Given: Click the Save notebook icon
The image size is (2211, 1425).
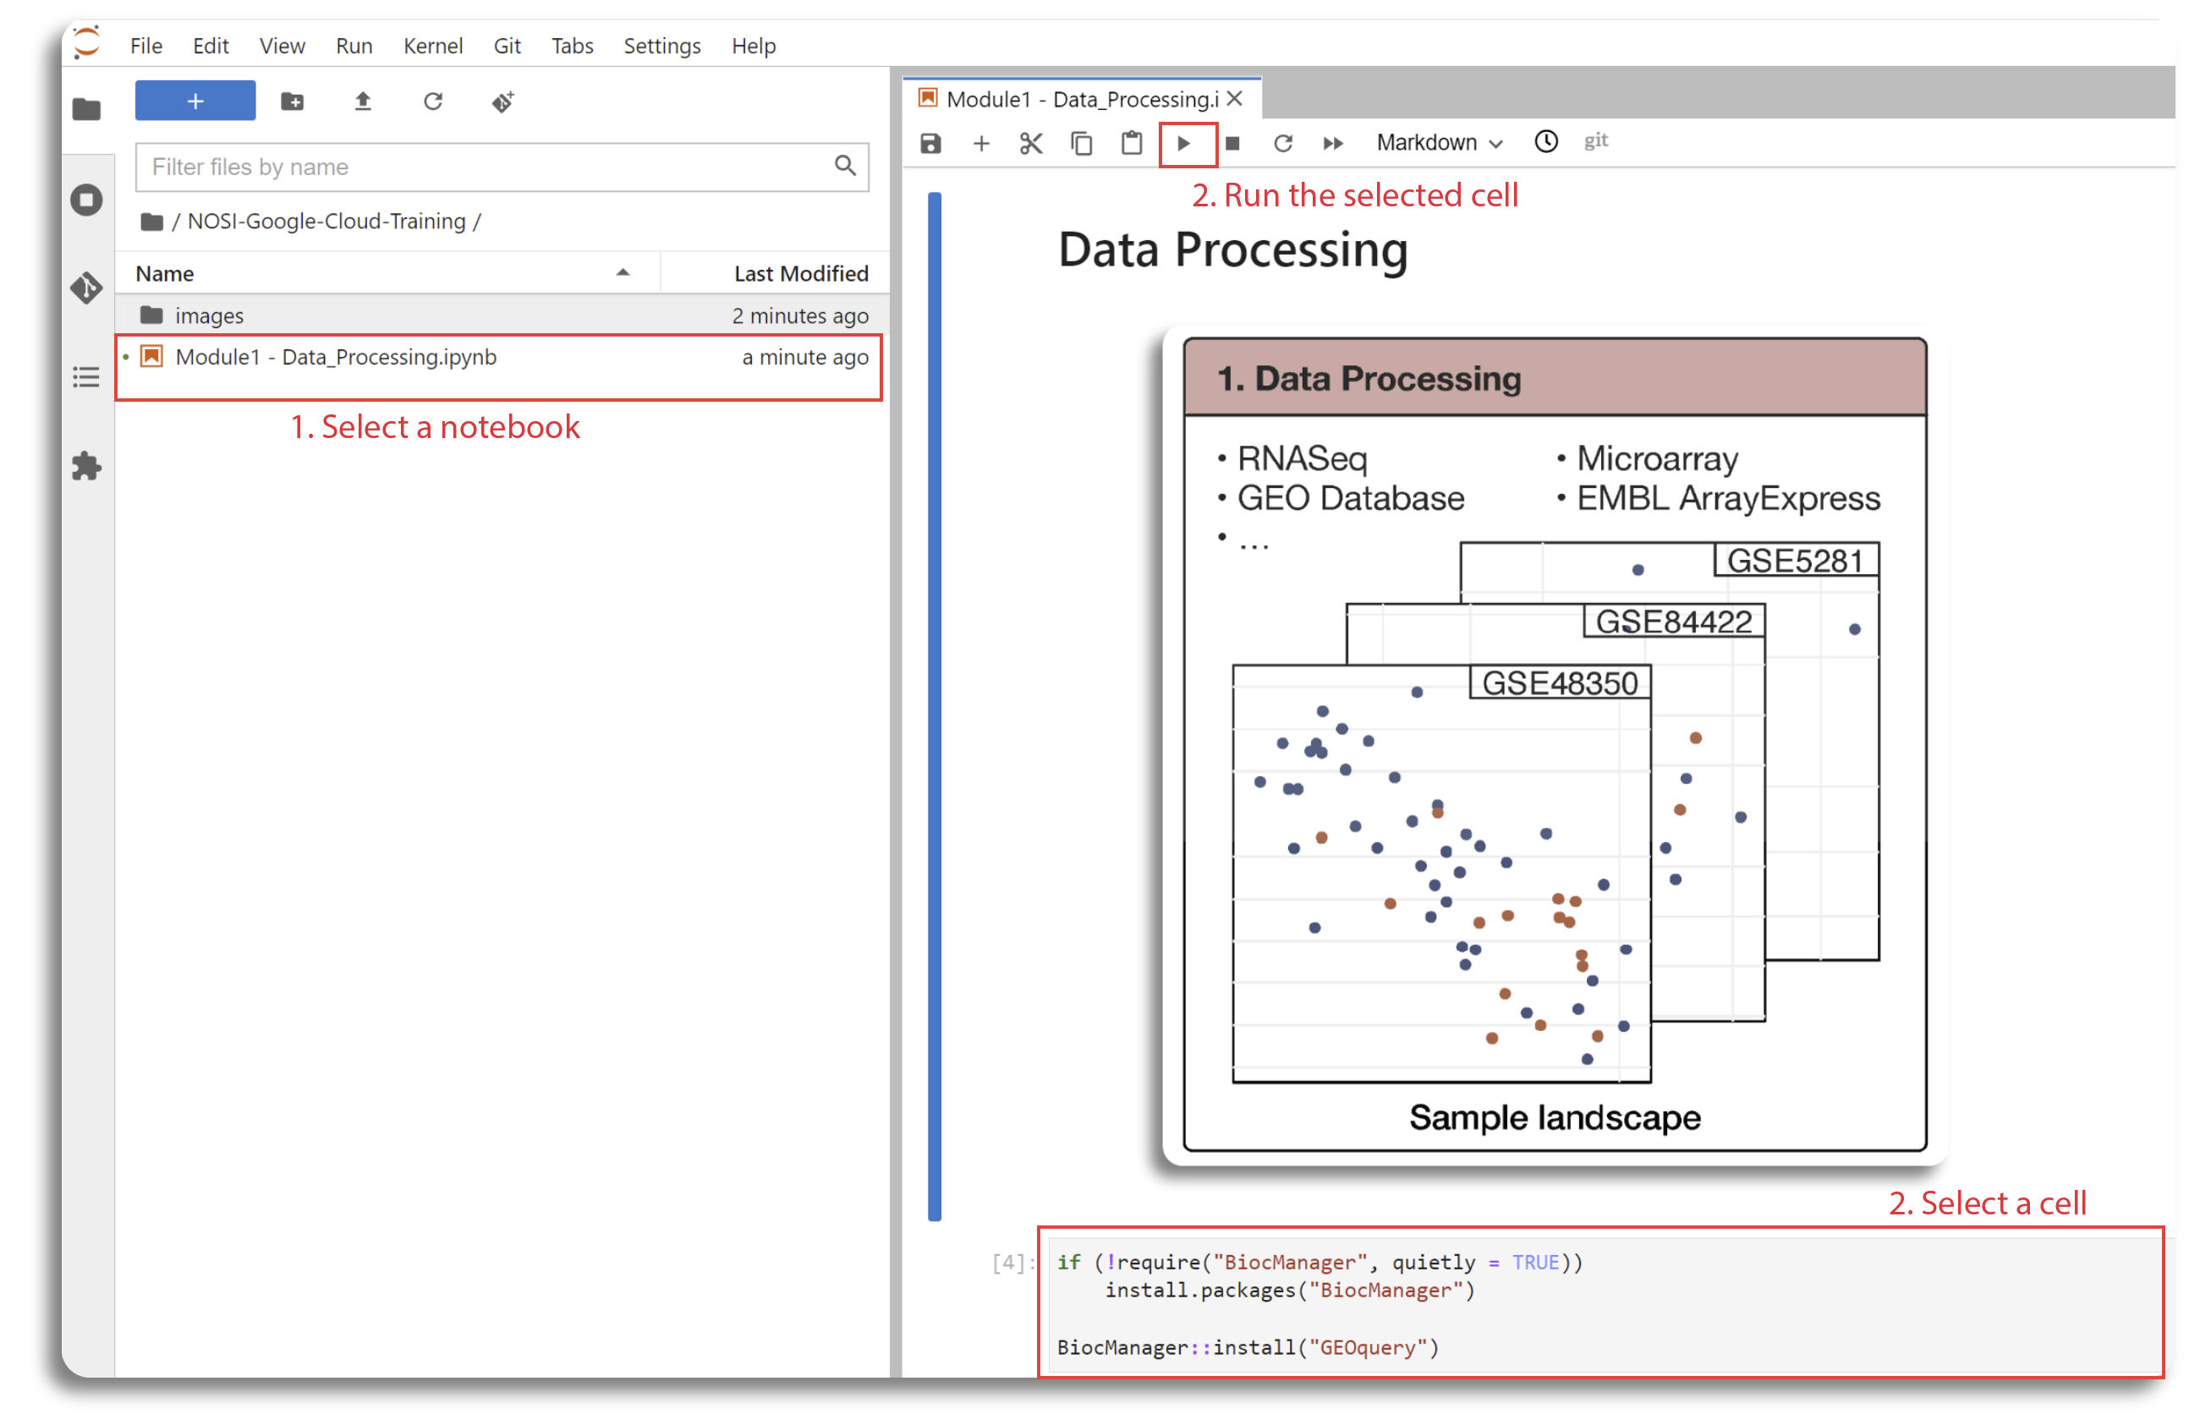Looking at the screenshot, I should click(x=930, y=144).
